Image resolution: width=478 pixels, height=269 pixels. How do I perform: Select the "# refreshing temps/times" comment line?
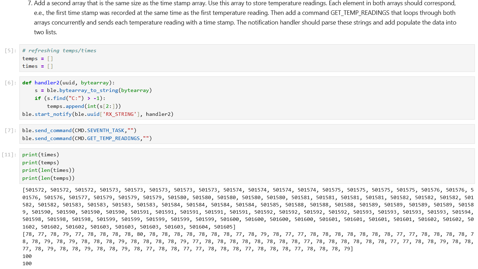(59, 50)
